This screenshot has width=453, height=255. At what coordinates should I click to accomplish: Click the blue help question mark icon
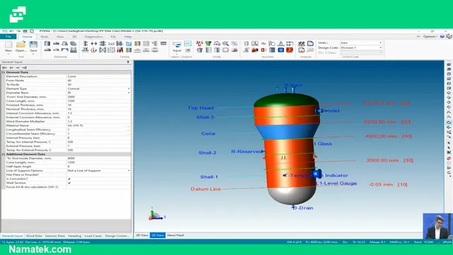click(442, 36)
